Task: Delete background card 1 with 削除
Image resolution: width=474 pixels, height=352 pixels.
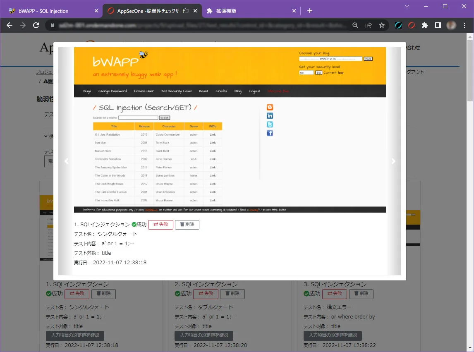Action: coord(103,294)
